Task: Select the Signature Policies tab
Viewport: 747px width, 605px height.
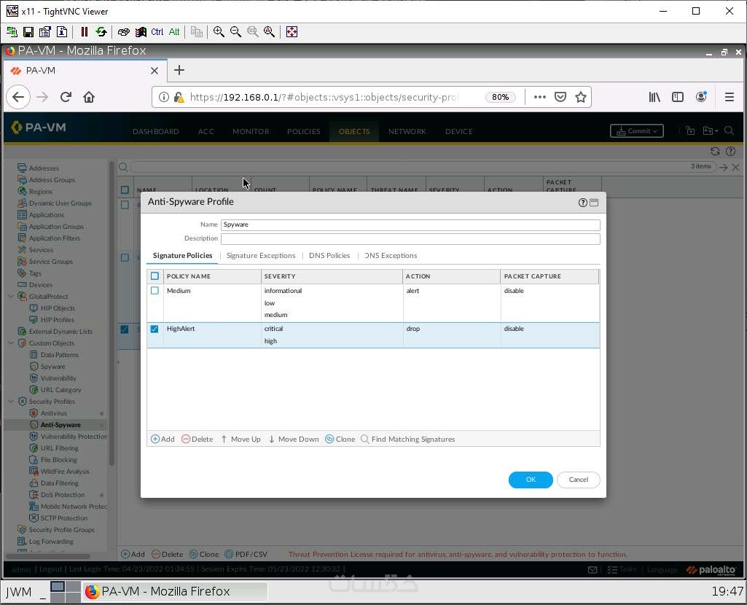Action: coord(182,256)
